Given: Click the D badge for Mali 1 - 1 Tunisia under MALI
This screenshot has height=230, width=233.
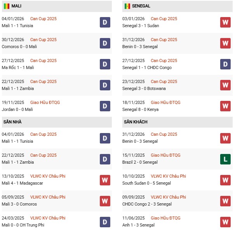Looking at the screenshot, I should (x=105, y=22).
